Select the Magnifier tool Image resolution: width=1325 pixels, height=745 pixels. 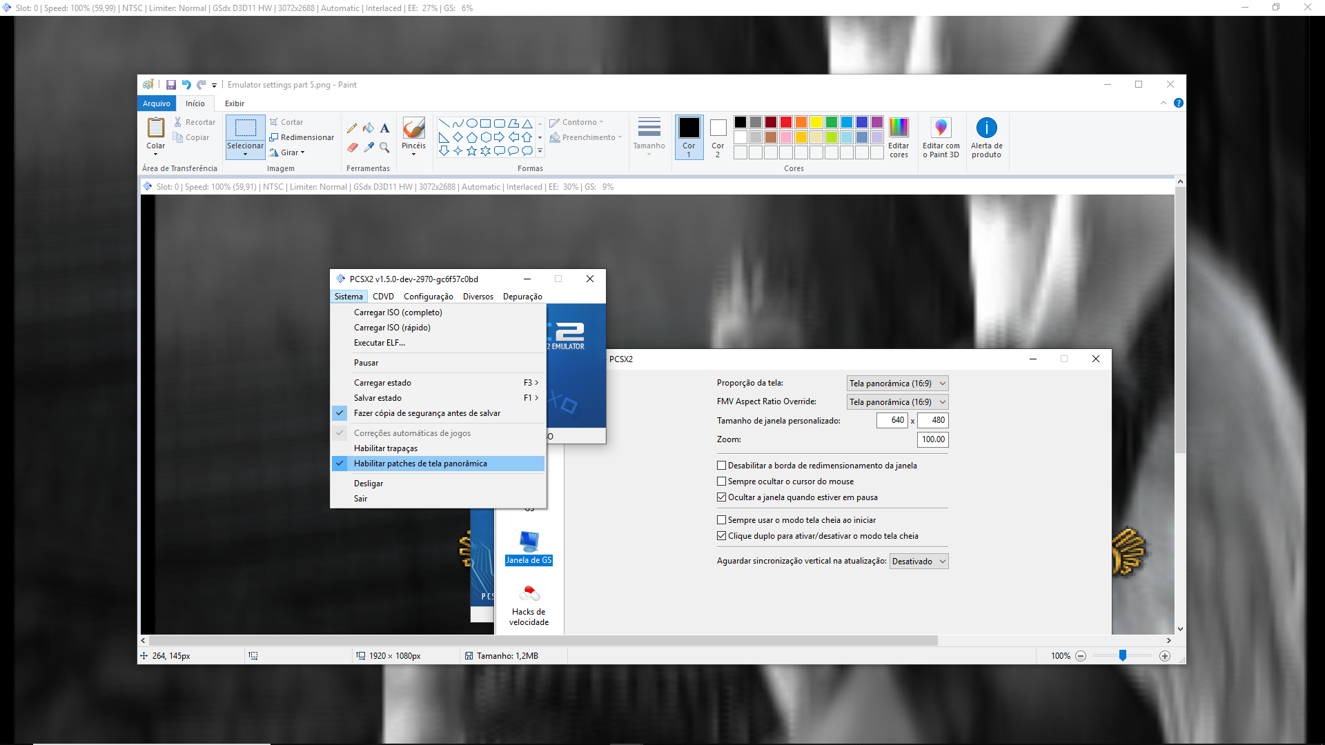pos(384,148)
